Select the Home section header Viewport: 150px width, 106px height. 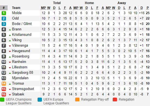(x=89, y=3)
